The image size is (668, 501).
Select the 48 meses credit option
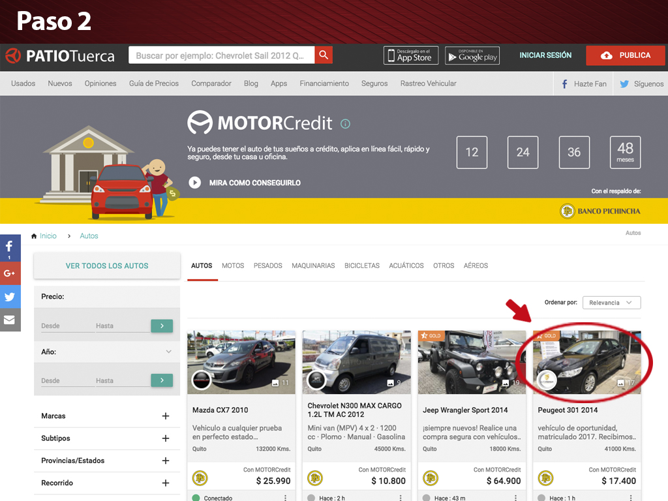click(x=625, y=152)
